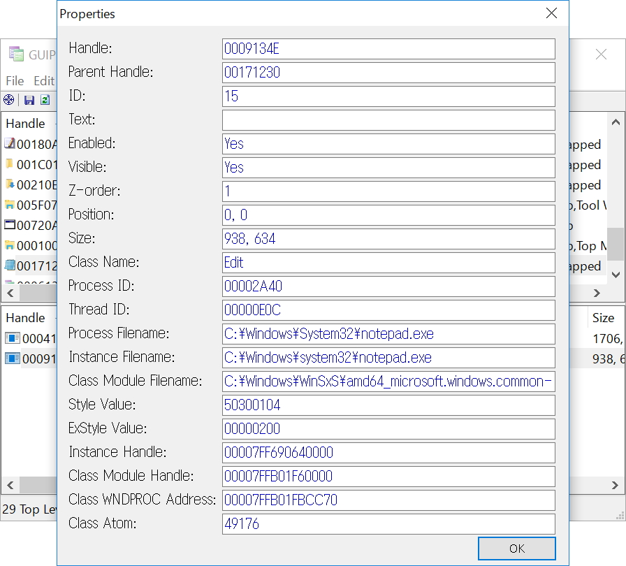Image resolution: width=626 pixels, height=566 pixels.
Task: Click the GUIPropView application title icon
Action: (x=16, y=55)
